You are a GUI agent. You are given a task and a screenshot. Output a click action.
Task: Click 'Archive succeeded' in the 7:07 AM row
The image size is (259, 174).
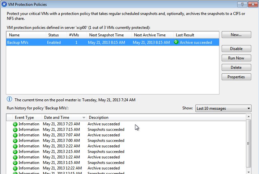click(104, 135)
